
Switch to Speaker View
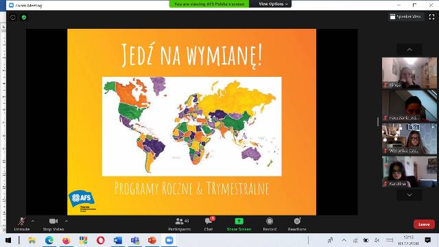point(405,16)
